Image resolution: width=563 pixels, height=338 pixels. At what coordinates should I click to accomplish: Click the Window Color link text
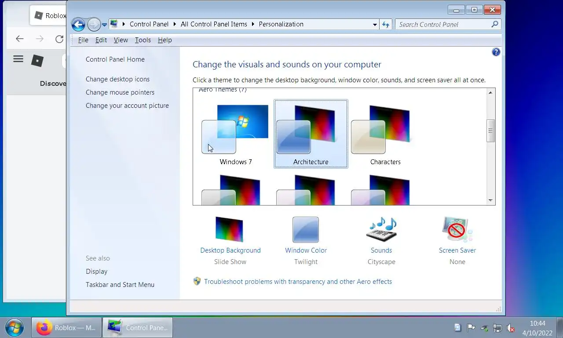click(306, 250)
